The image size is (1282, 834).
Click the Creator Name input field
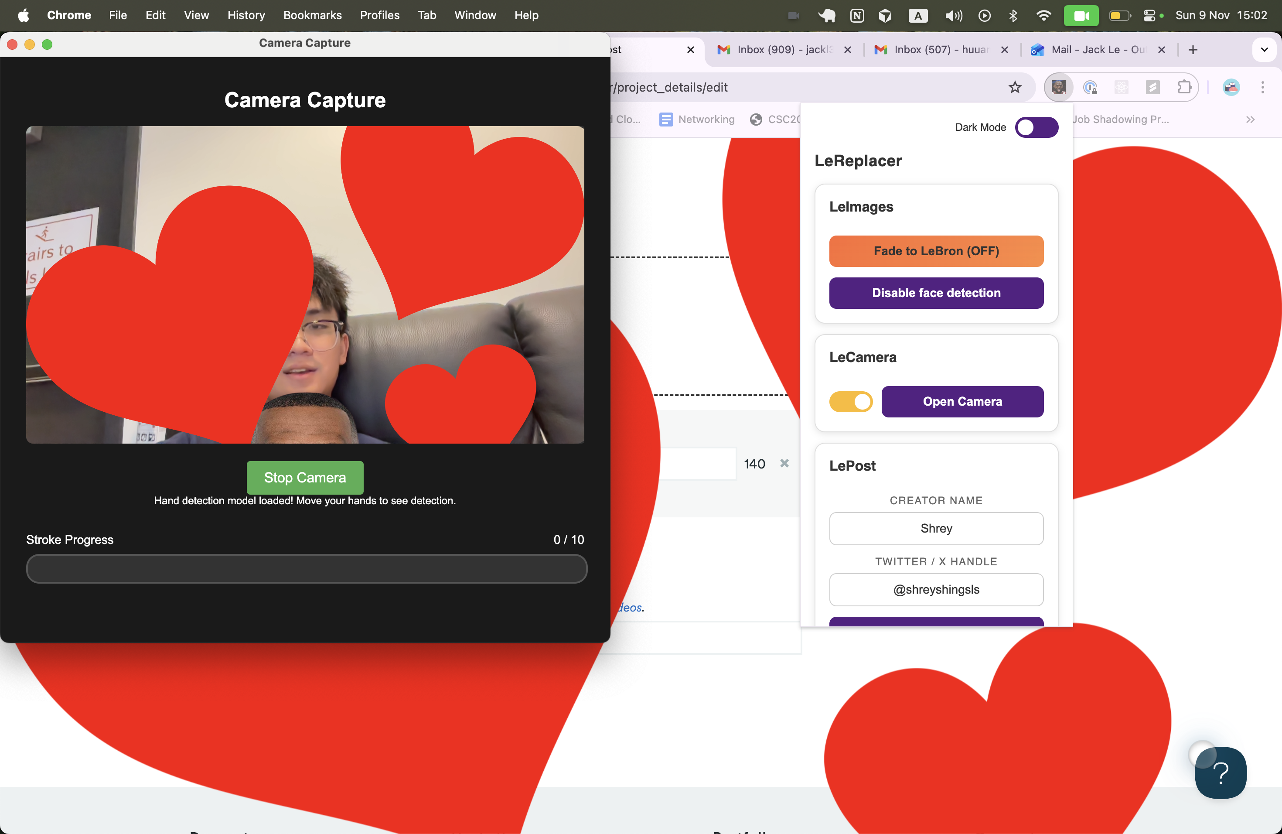[936, 528]
